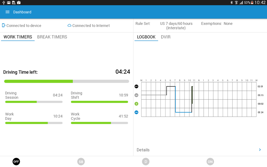Click the 00:02 driving total on graph

260,104
